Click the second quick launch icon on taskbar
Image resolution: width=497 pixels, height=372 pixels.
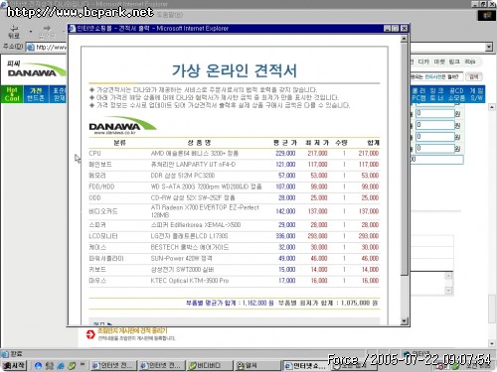(50, 365)
